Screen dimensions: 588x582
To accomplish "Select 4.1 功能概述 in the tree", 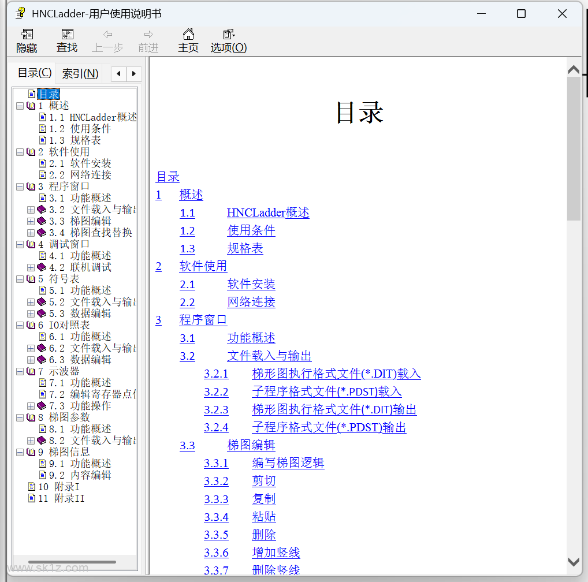I will (x=80, y=256).
